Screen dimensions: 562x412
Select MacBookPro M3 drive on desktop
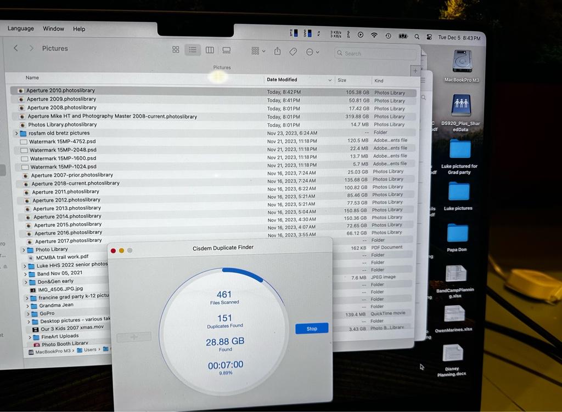pyautogui.click(x=462, y=66)
